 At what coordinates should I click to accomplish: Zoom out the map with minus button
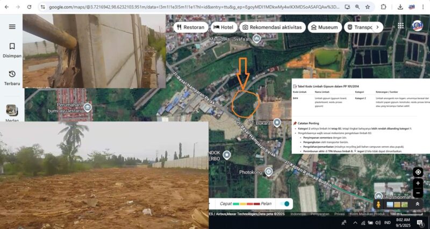click(418, 193)
